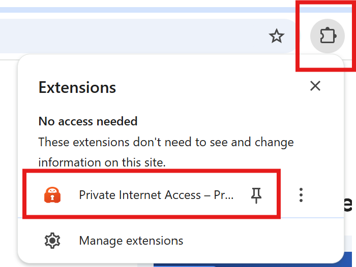Screen dimensions: 356x267
Task: Collapse the Extensions dropdown via toolbar button
Action: 327,36
